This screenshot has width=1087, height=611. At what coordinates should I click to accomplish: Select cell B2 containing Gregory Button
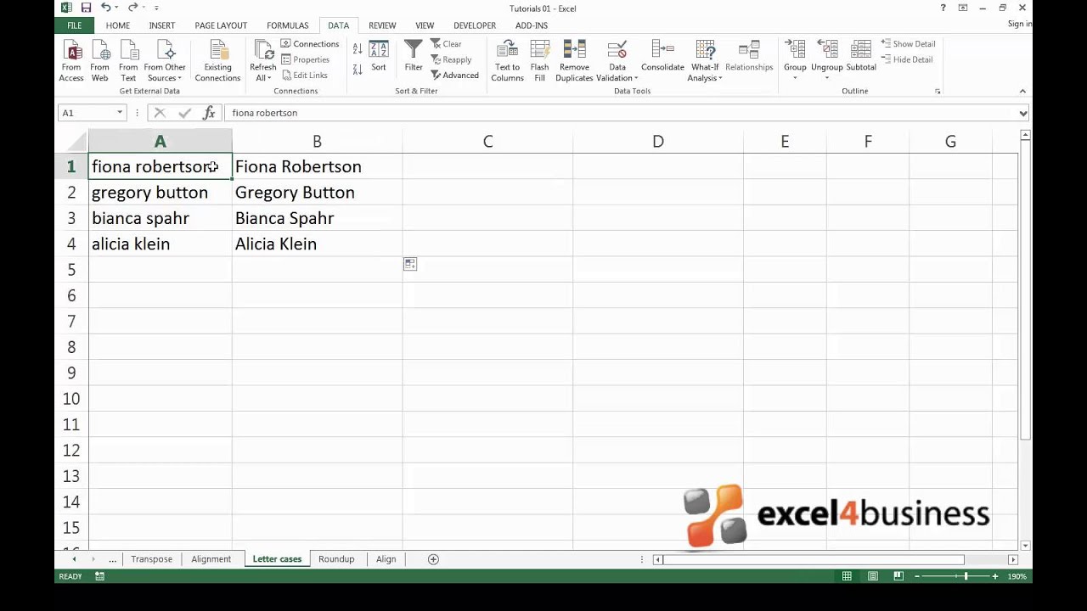[317, 193]
